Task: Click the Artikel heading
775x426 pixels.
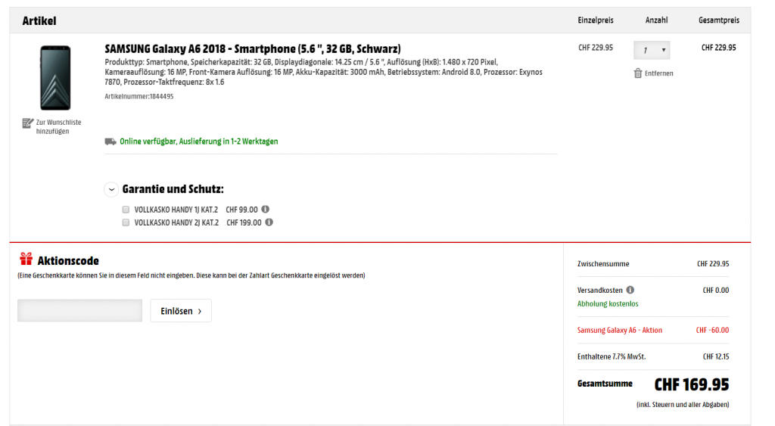Action: coord(39,20)
